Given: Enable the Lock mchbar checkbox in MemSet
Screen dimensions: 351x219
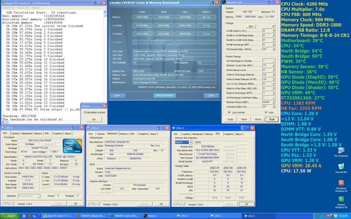Looking at the screenshot, I should coord(229,113).
